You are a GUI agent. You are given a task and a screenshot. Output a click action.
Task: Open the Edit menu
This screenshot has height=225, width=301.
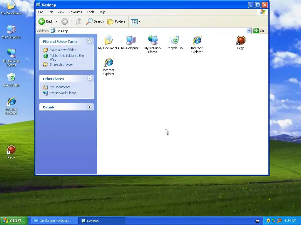[x=50, y=12]
